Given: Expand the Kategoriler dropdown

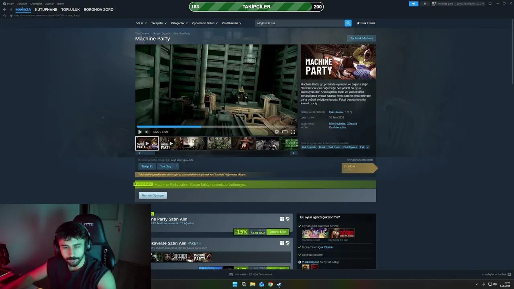Looking at the screenshot, I should (179, 23).
